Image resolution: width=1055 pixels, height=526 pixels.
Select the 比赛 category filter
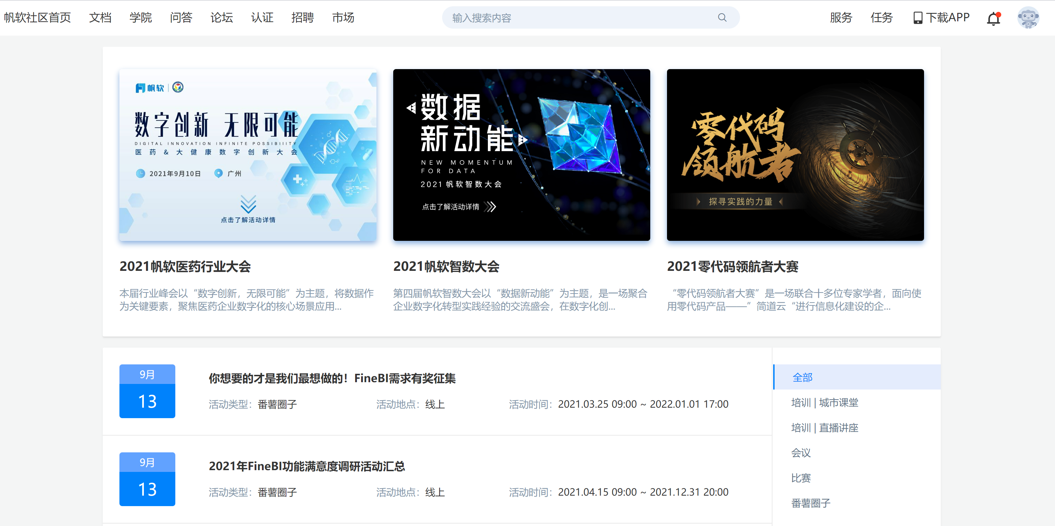pos(801,478)
